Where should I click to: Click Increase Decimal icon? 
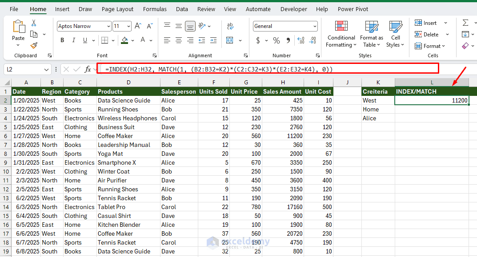301,40
